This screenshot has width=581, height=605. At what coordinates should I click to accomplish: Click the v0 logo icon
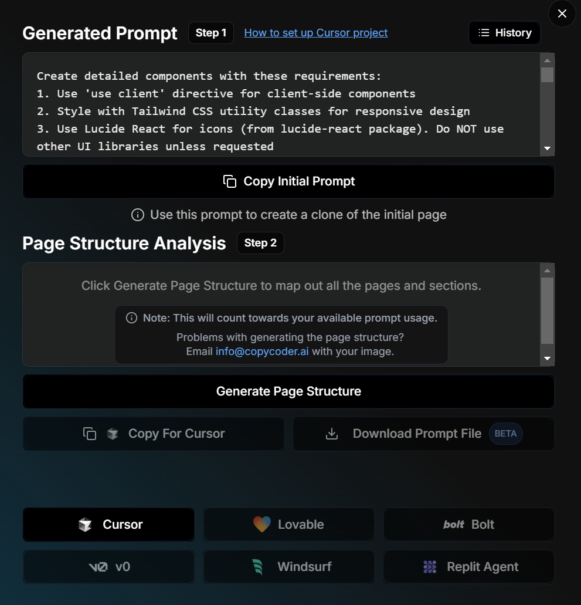coord(98,567)
